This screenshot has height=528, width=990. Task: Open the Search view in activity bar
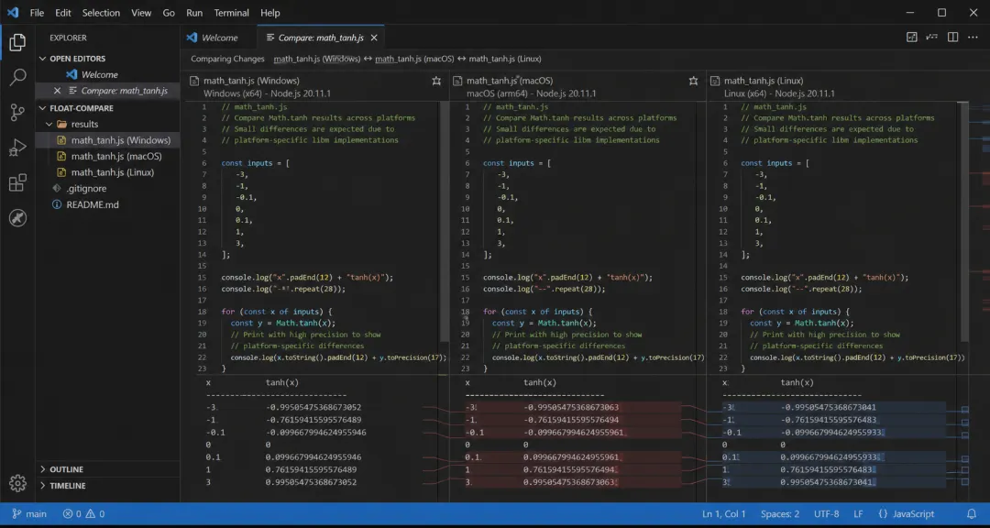pyautogui.click(x=17, y=78)
